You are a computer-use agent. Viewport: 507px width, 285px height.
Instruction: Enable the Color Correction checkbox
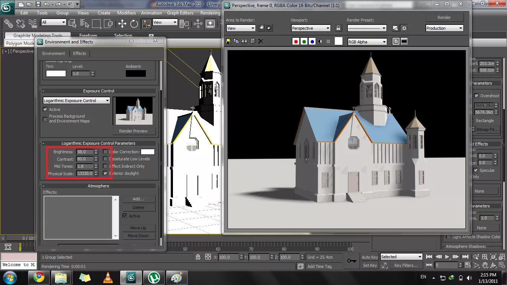105,152
